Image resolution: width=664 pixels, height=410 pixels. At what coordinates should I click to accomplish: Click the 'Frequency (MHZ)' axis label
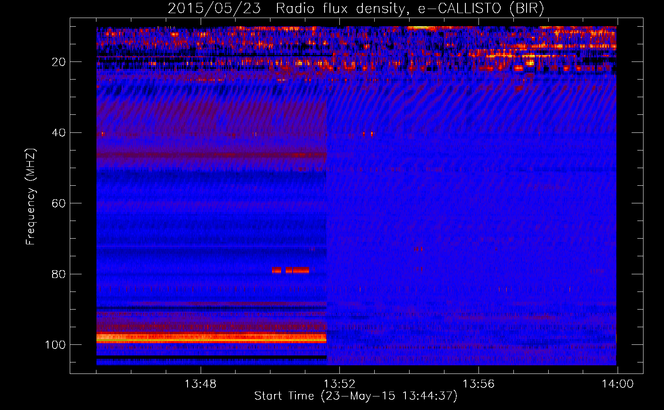pos(31,197)
